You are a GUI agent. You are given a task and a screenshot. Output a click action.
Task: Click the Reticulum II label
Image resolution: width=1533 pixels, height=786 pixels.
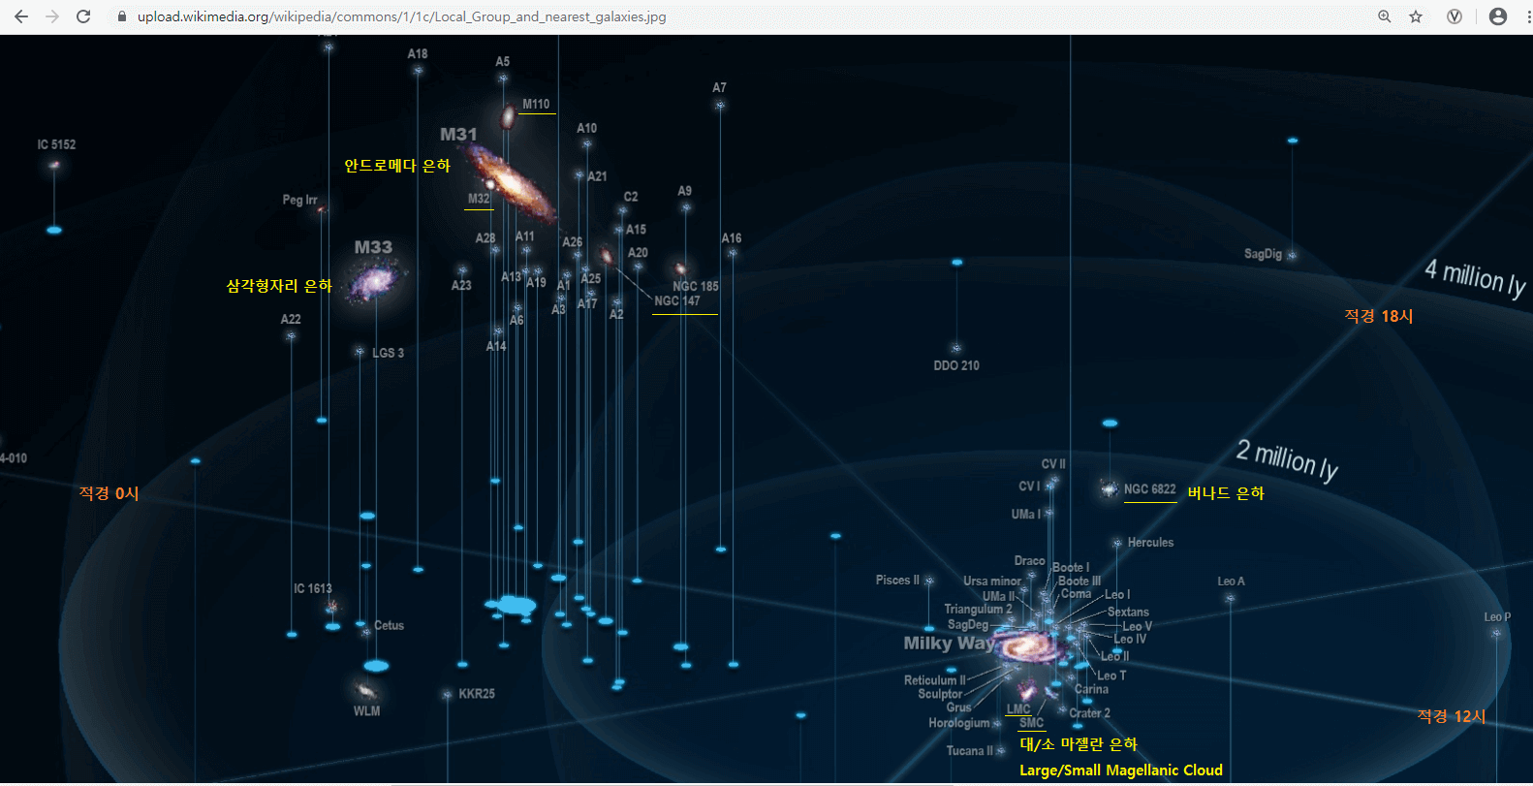pyautogui.click(x=935, y=680)
